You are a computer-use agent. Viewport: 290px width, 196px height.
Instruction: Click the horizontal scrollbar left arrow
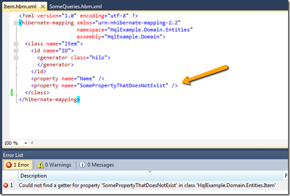[x=32, y=143]
